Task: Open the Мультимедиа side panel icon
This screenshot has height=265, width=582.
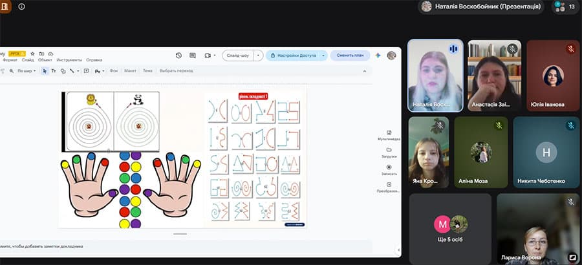Action: [389, 132]
